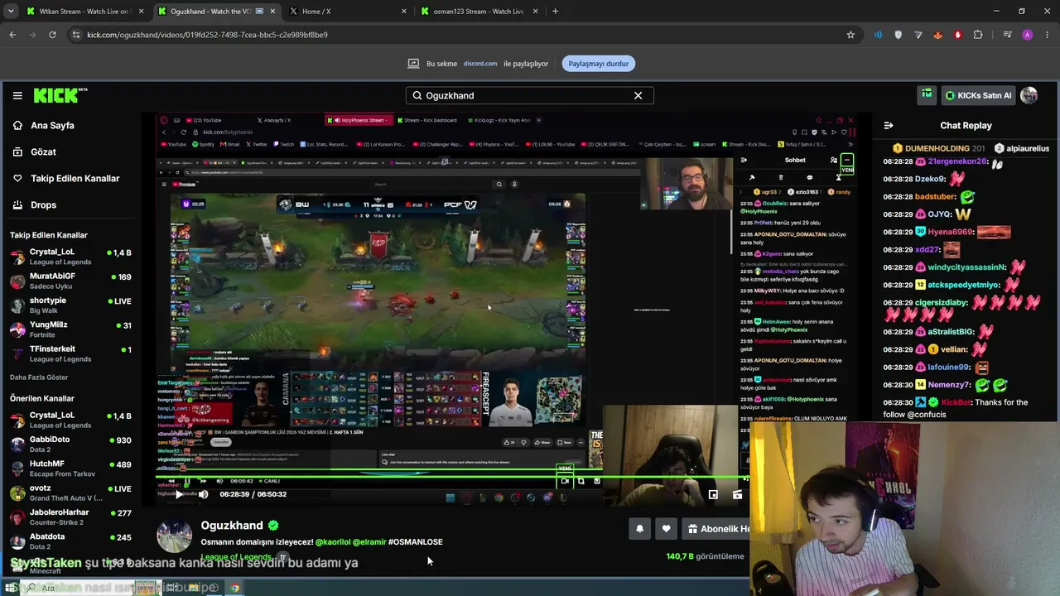Bookmark this page with the star icon
This screenshot has height=596, width=1060.
point(850,35)
